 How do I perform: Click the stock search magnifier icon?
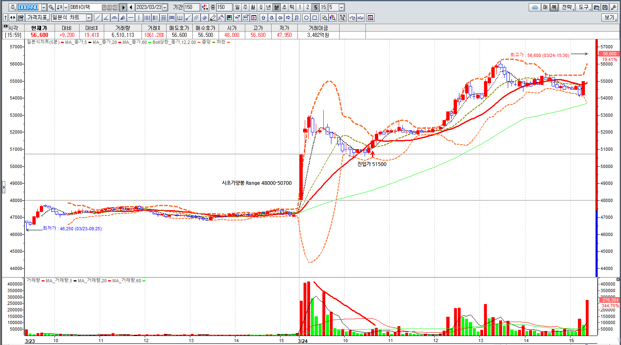tap(51, 7)
